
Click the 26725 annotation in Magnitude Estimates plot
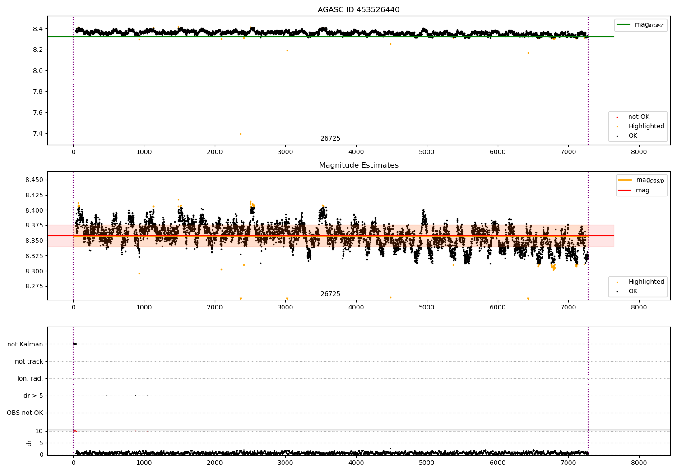pos(330,294)
